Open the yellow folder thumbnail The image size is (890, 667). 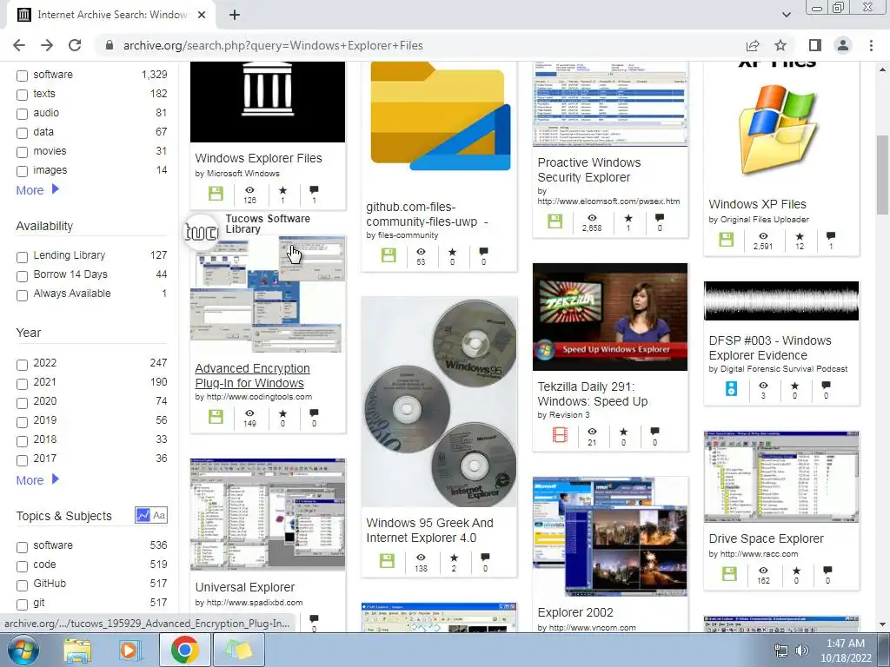(x=439, y=116)
